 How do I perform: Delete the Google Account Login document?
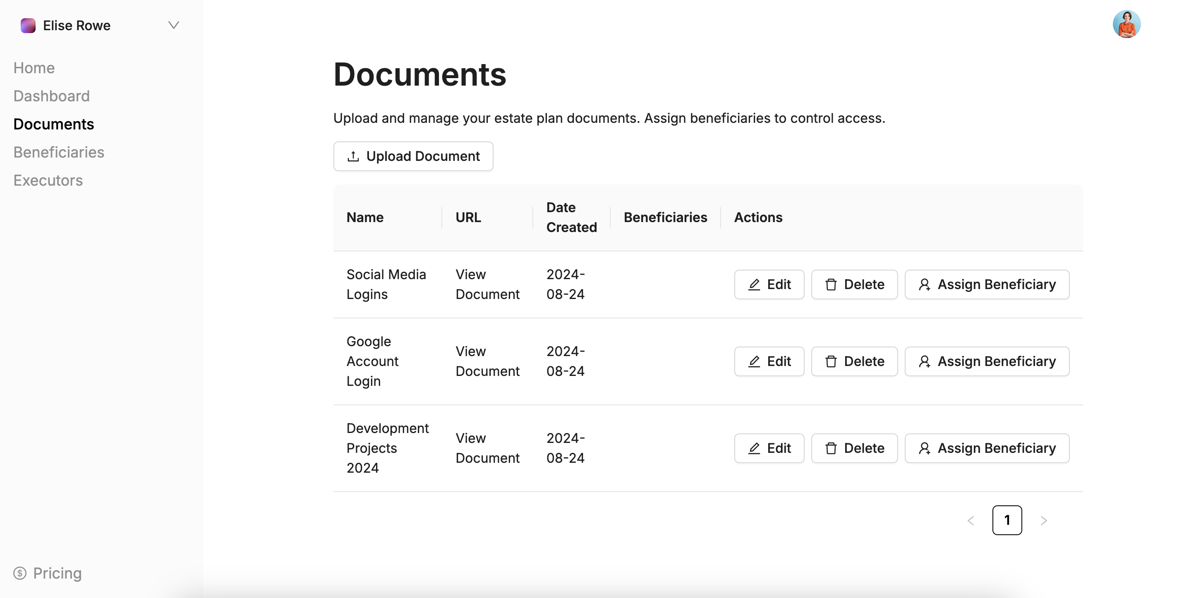[854, 361]
